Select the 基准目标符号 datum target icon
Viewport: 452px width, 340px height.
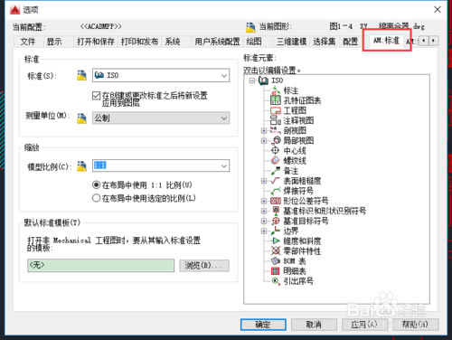pyautogui.click(x=276, y=221)
